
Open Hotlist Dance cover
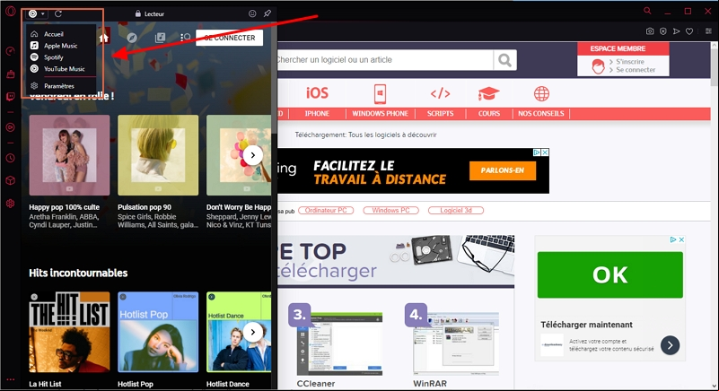coord(239,332)
